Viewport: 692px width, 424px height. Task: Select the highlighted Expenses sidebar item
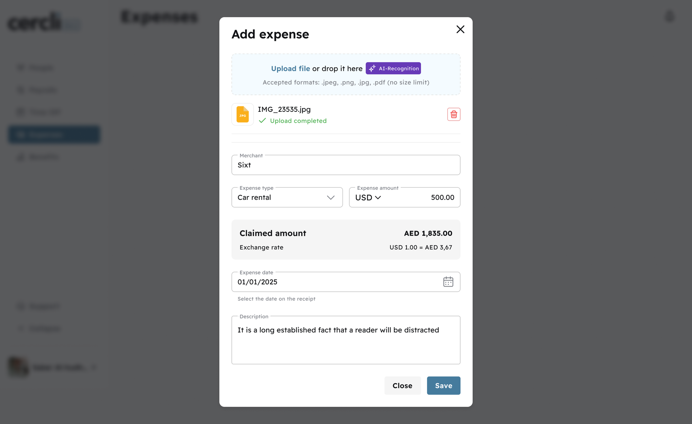[54, 135]
